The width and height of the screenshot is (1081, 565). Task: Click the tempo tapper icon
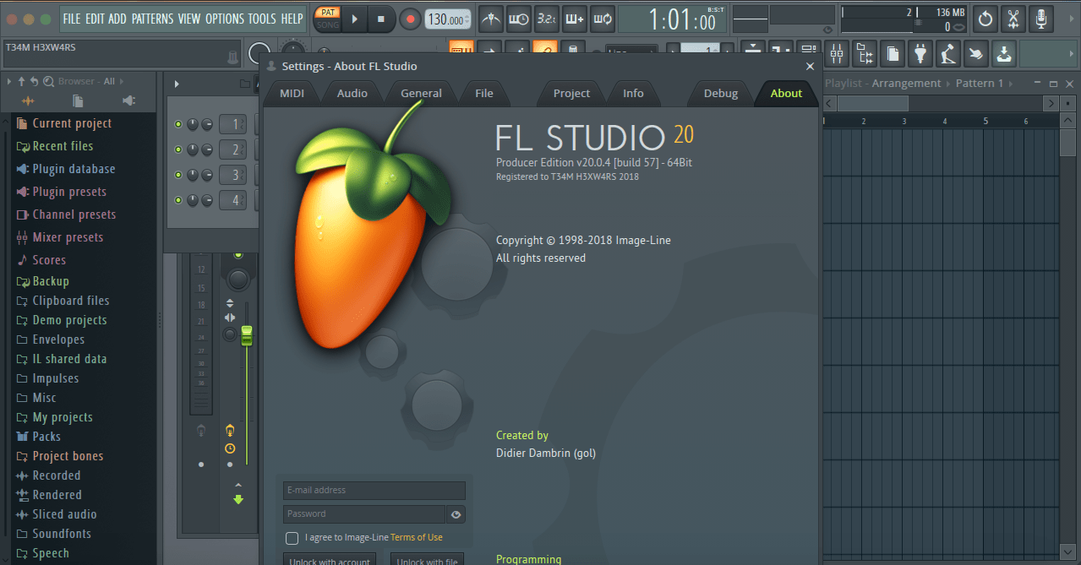click(948, 54)
